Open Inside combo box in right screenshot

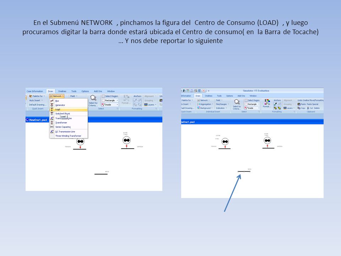tap(252, 108)
